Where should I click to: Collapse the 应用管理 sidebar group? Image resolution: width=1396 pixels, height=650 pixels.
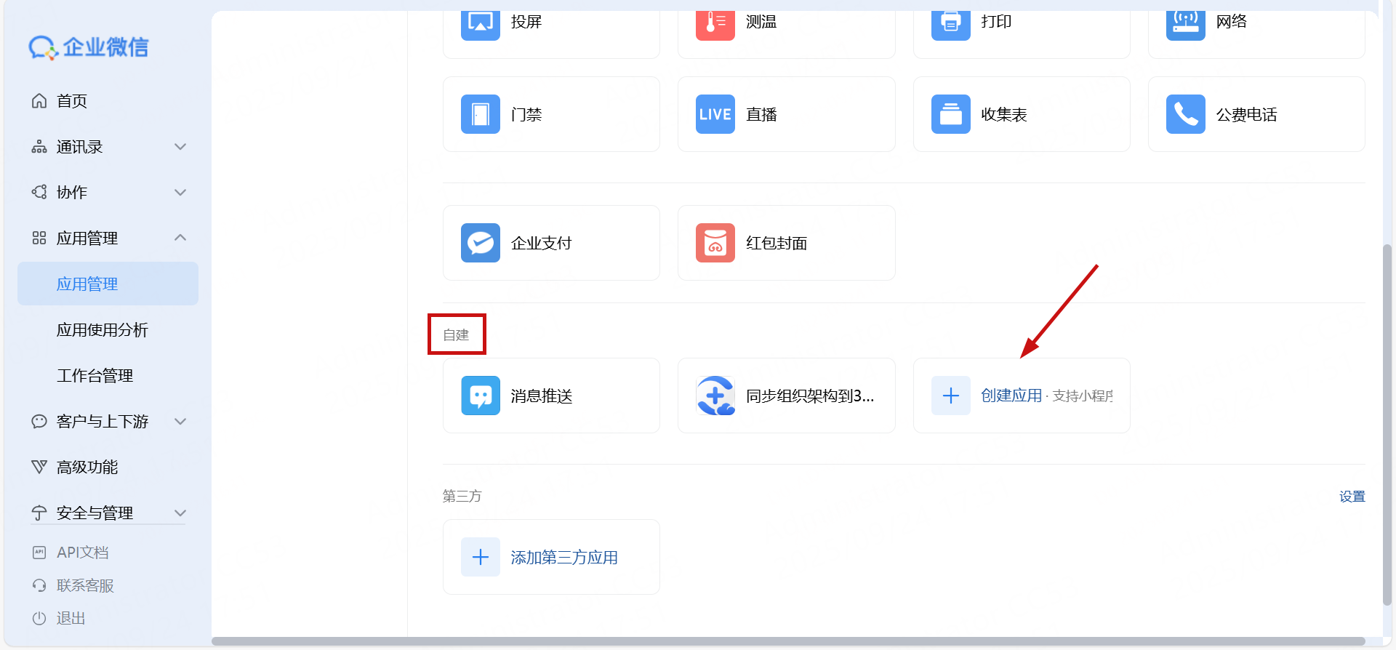click(180, 238)
